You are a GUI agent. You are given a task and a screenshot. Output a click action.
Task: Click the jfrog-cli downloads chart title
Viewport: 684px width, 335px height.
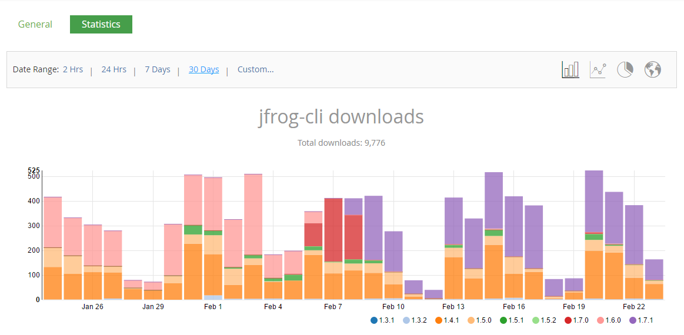[x=341, y=117]
